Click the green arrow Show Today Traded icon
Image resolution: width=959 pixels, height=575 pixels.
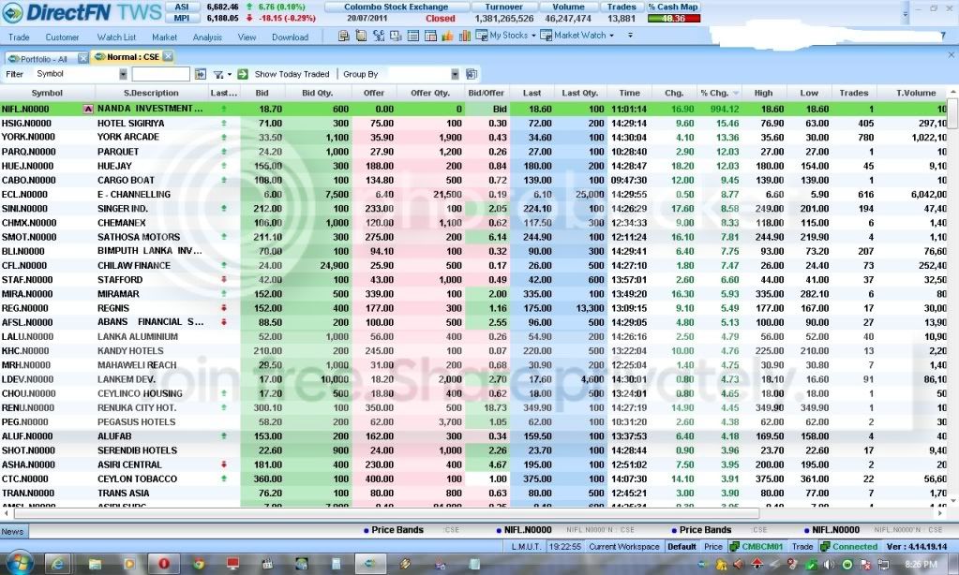coord(243,74)
